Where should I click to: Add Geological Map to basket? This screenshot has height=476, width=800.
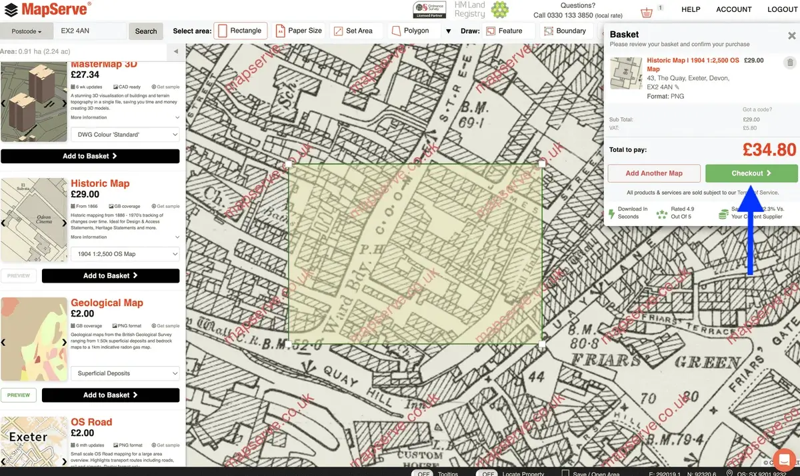[x=111, y=395]
